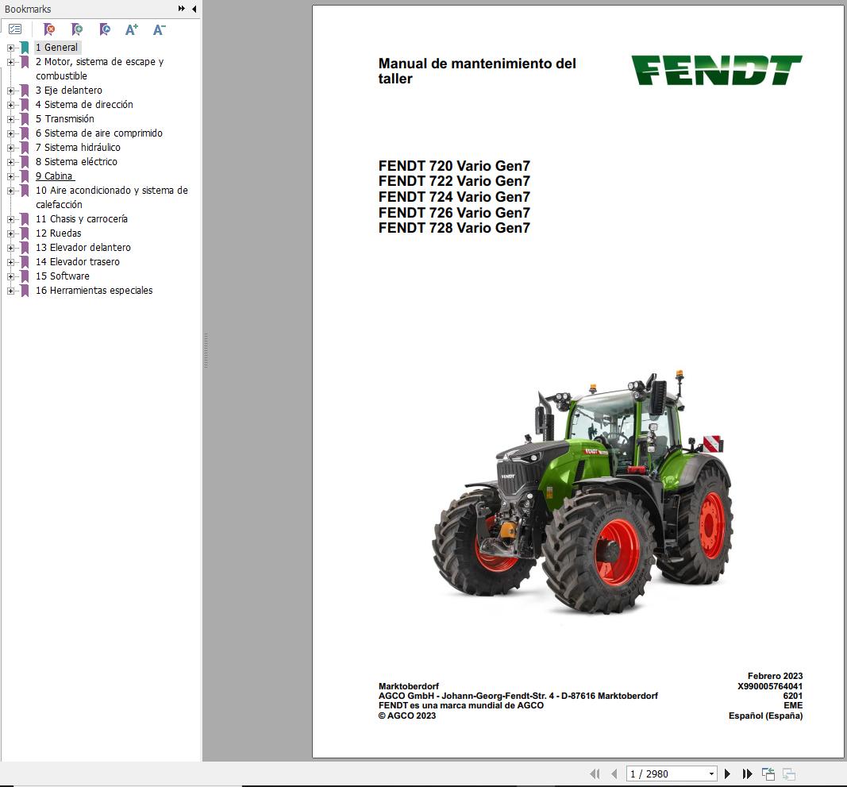Expand '16 Herramientas especiales' node
The width and height of the screenshot is (847, 787).
pos(10,291)
